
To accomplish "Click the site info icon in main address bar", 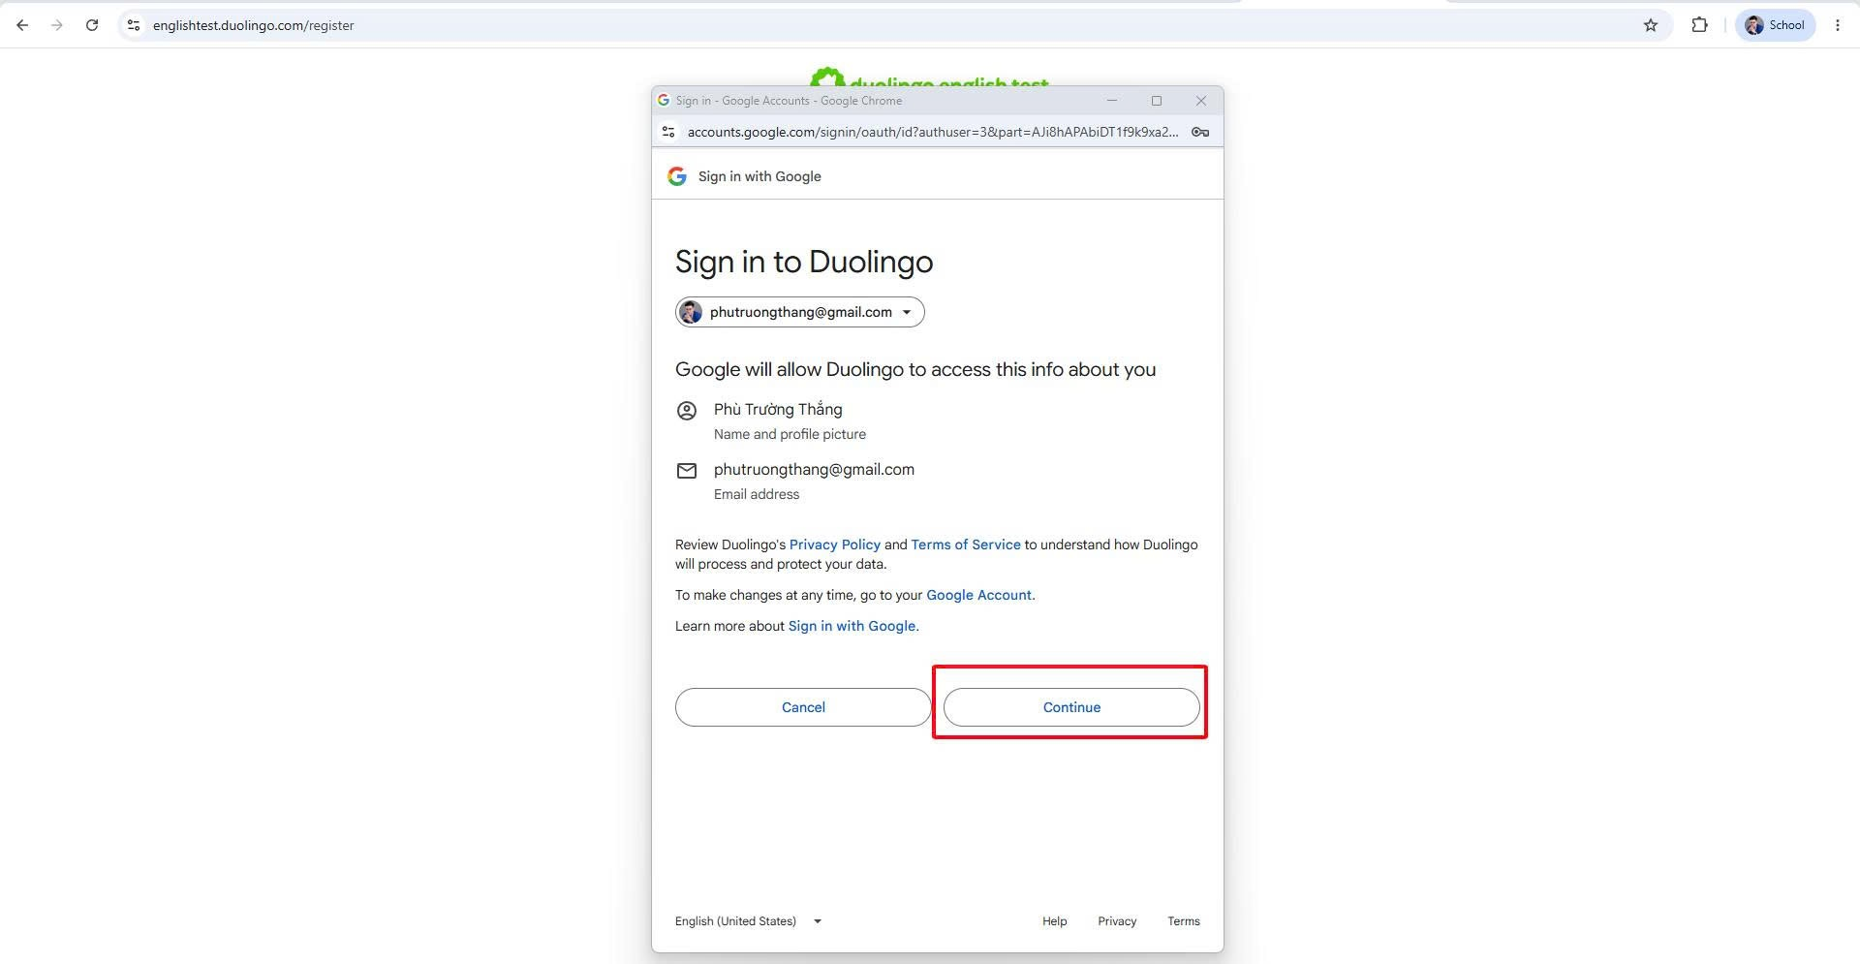I will point(134,25).
